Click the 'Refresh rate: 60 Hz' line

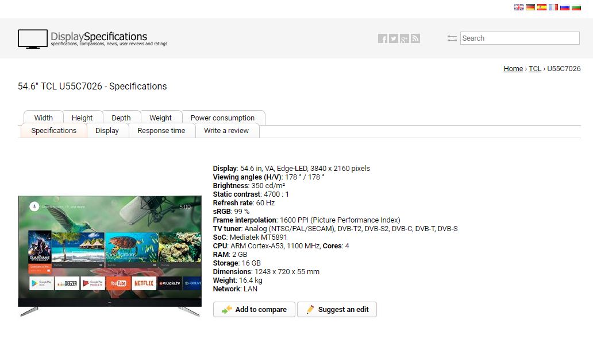point(244,203)
